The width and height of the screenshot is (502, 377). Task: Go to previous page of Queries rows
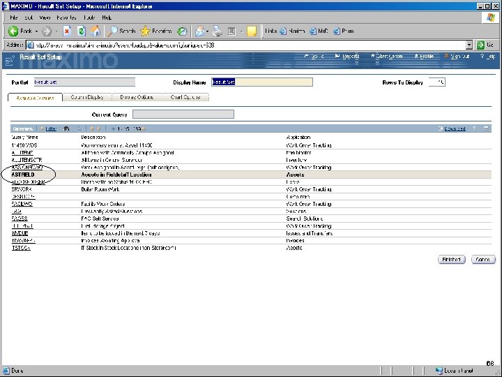click(x=113, y=128)
